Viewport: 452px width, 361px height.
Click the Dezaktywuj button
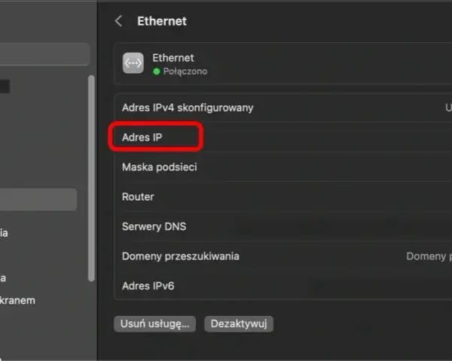[x=239, y=324]
